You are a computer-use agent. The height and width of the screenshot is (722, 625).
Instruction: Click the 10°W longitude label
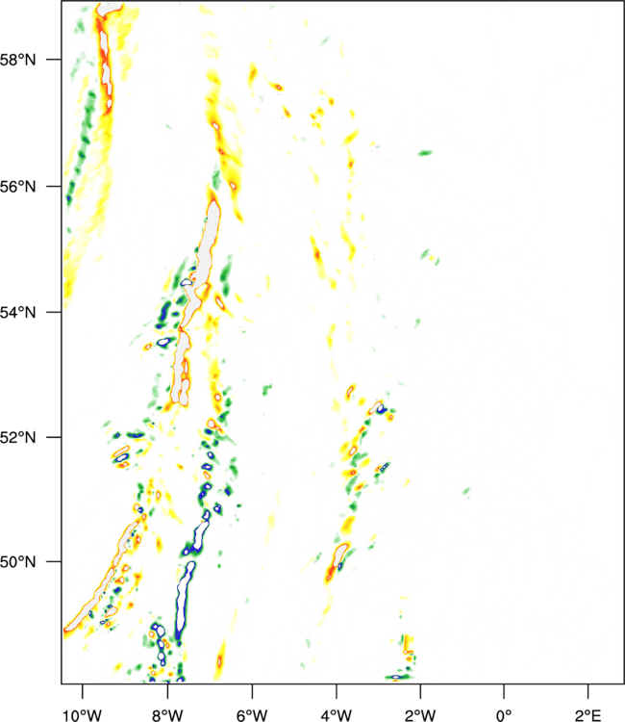click(83, 715)
